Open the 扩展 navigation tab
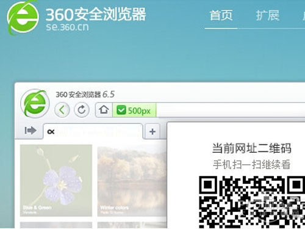305x229 pixels. [268, 15]
